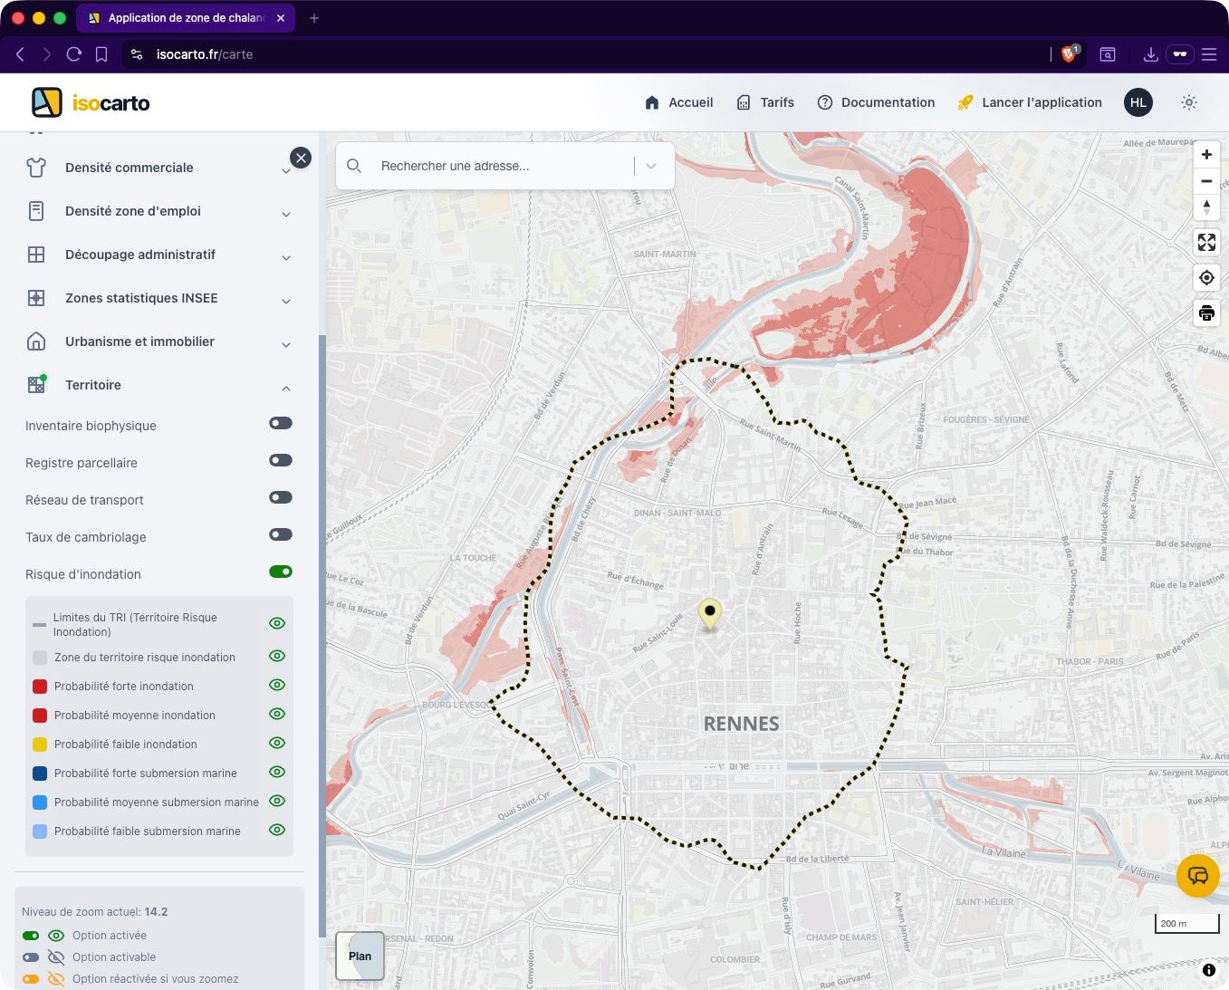Print the map with printer icon
The image size is (1229, 990).
tap(1206, 313)
